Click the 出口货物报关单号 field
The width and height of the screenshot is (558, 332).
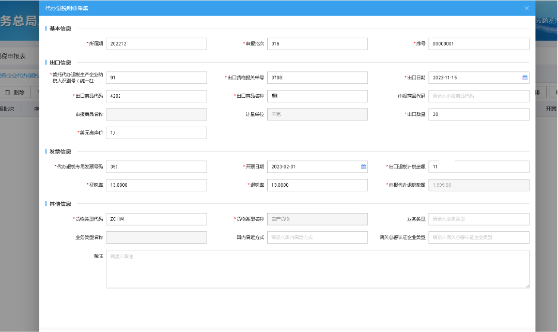[x=317, y=78]
